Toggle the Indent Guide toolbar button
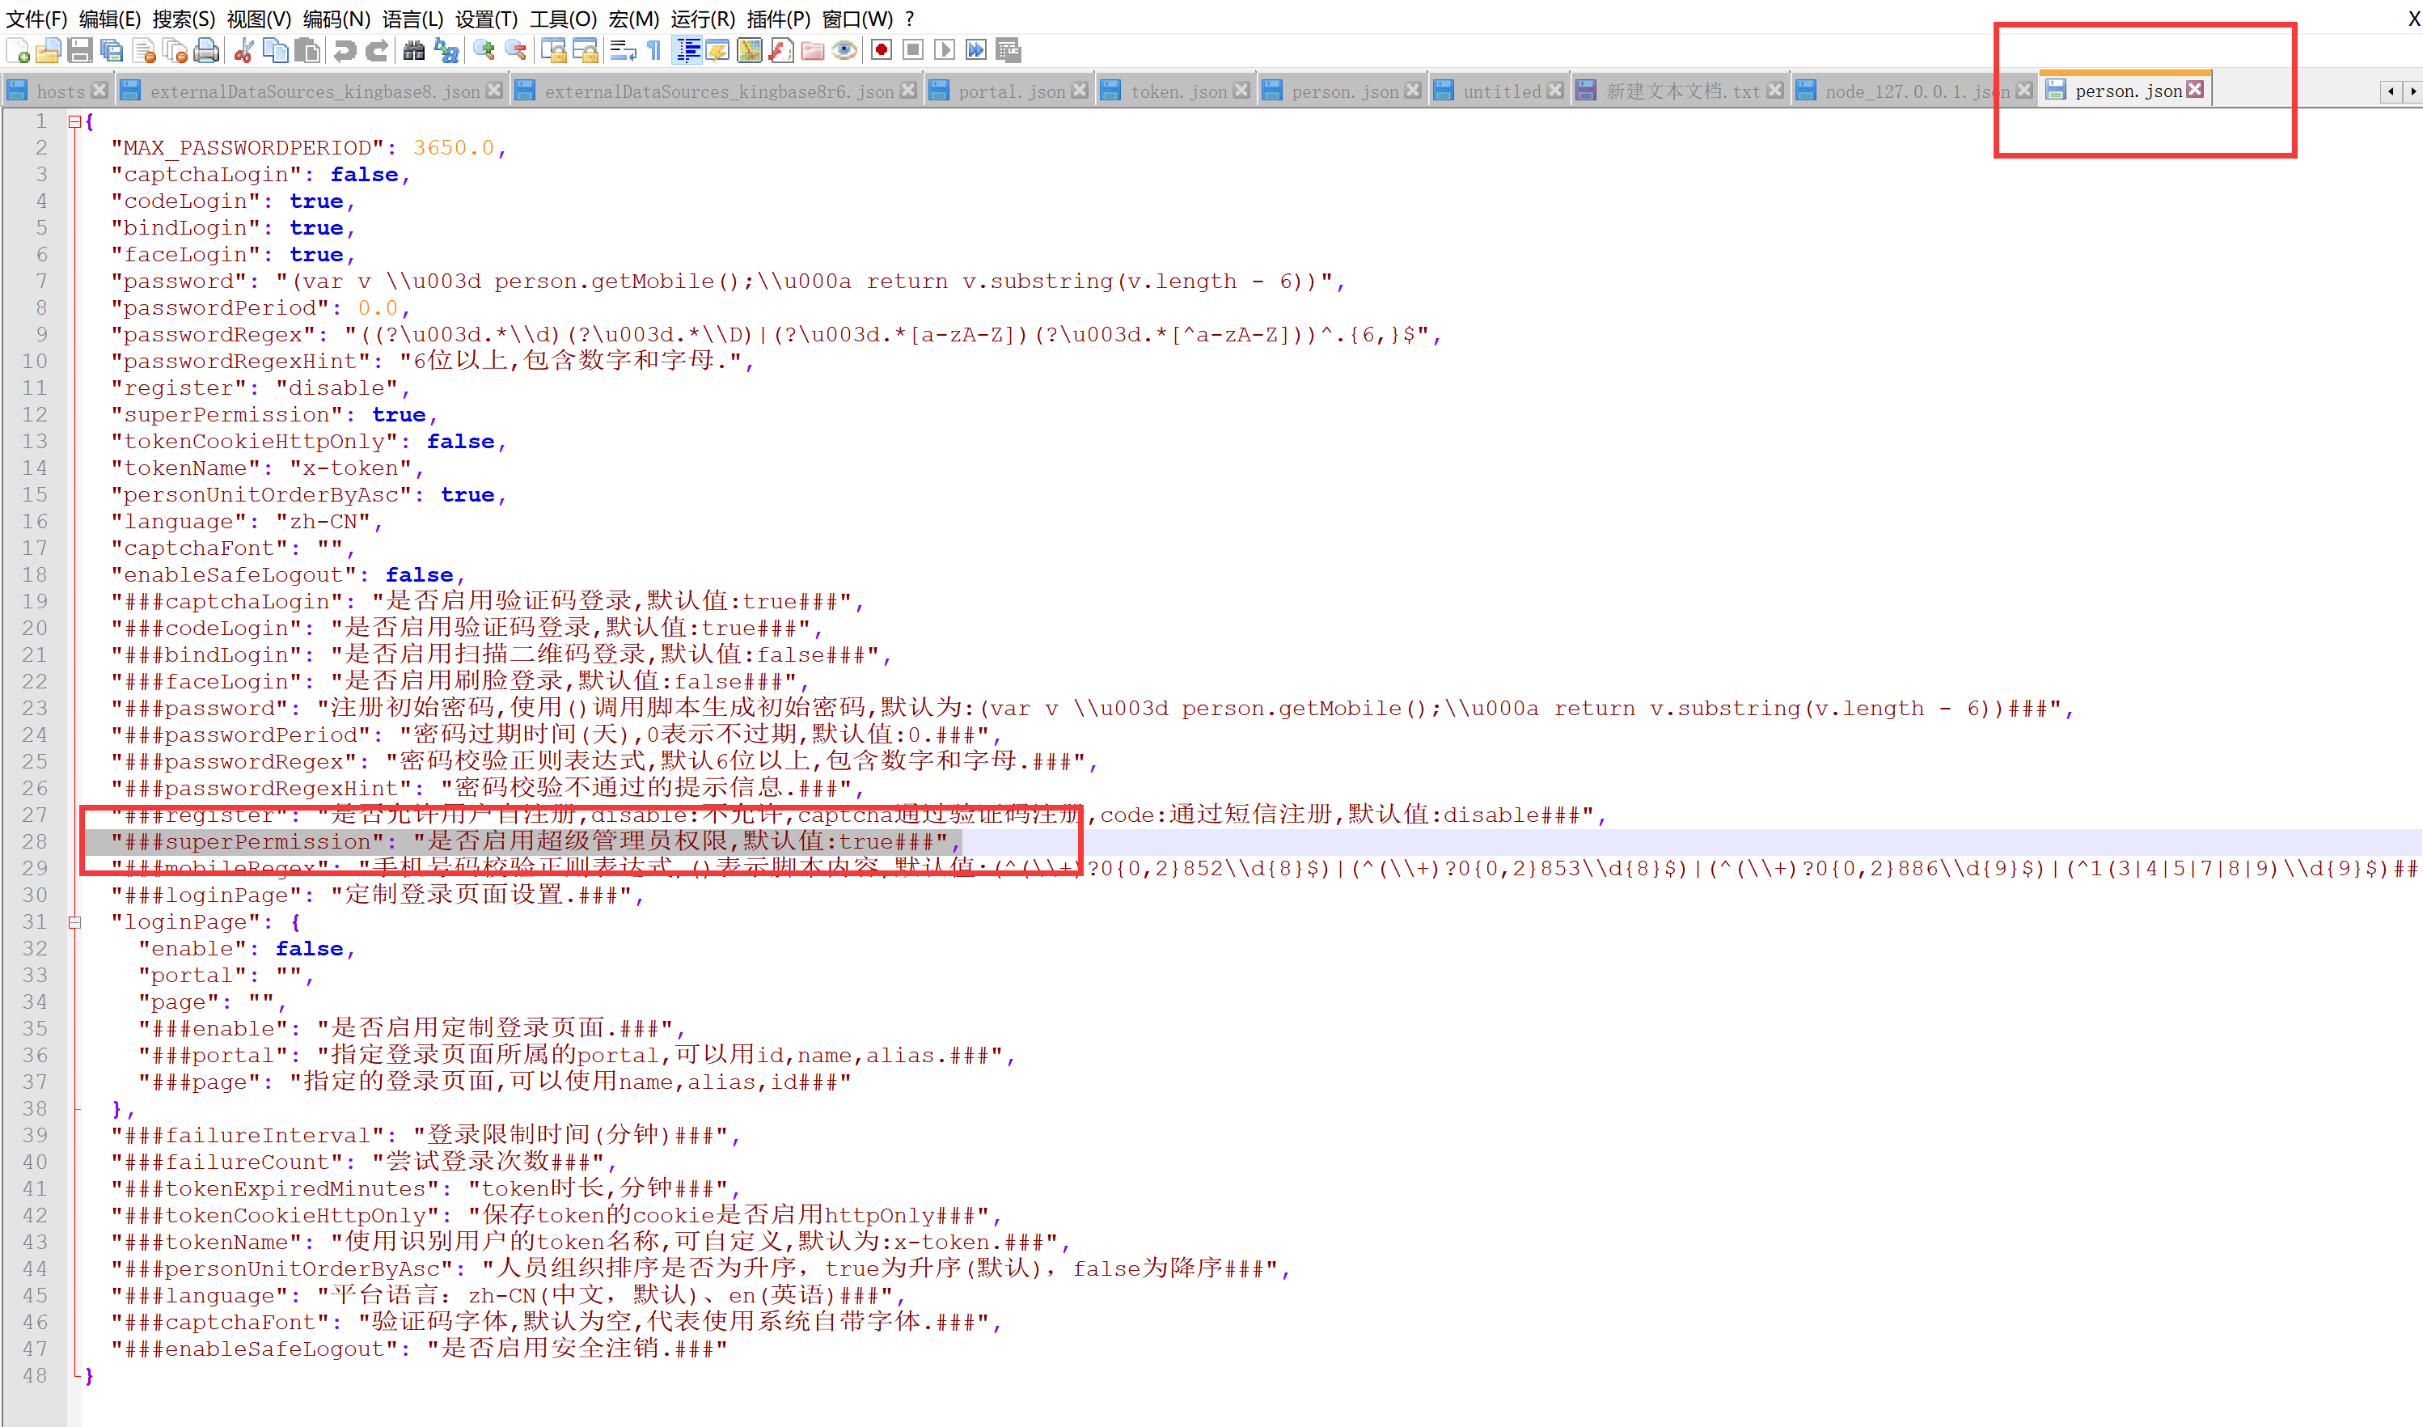The width and height of the screenshot is (2423, 1427). [687, 51]
